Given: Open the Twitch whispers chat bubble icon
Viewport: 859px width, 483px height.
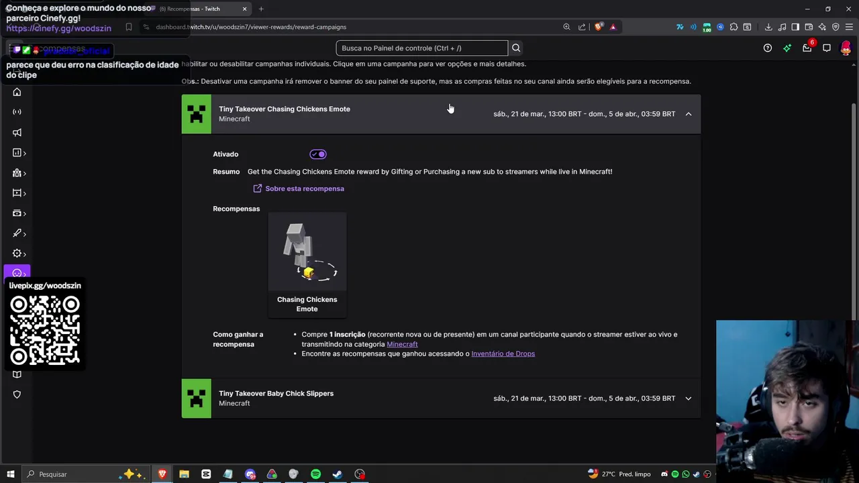Looking at the screenshot, I should 827,48.
